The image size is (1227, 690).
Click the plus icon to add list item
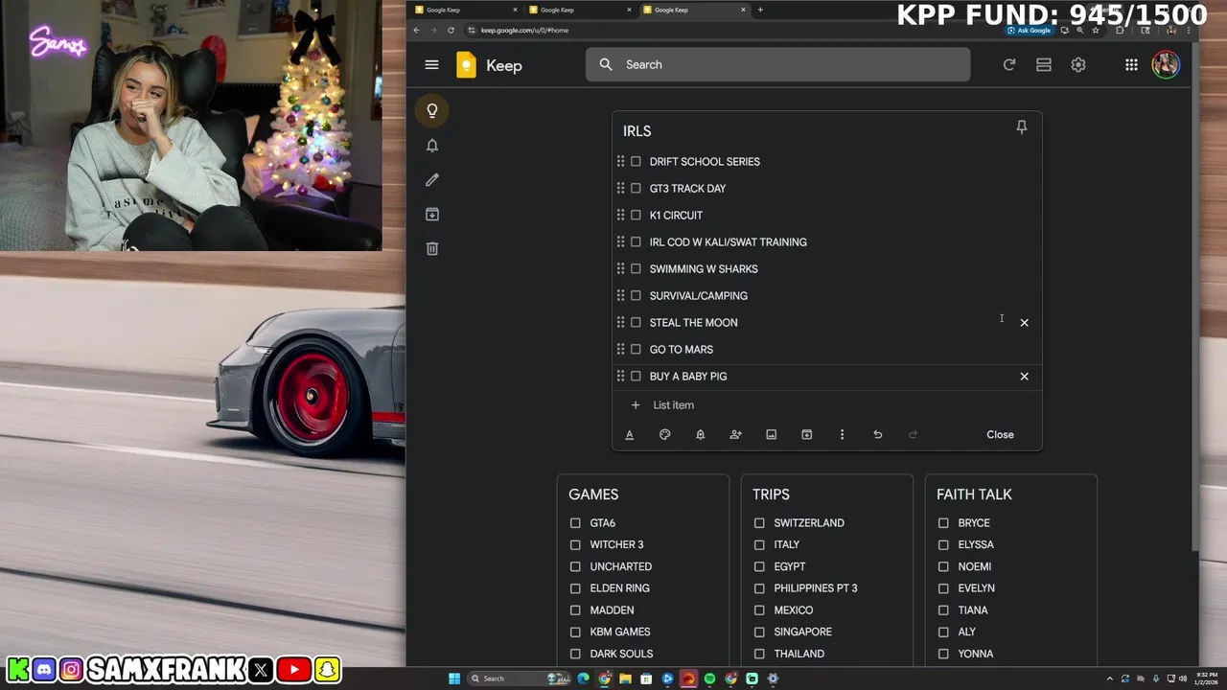coord(636,404)
